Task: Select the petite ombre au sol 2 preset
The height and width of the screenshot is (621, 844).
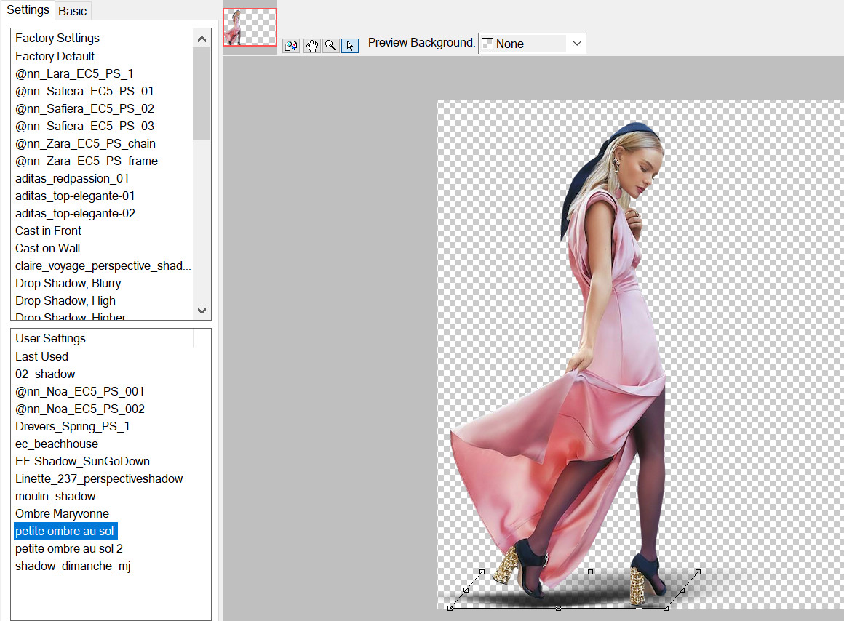Action: tap(69, 548)
